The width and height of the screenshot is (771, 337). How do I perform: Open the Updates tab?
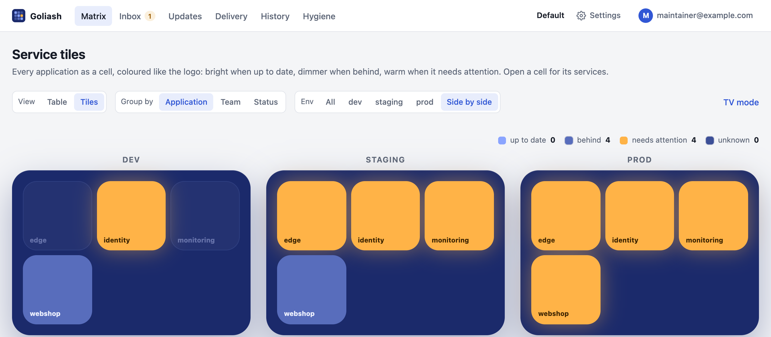(185, 16)
